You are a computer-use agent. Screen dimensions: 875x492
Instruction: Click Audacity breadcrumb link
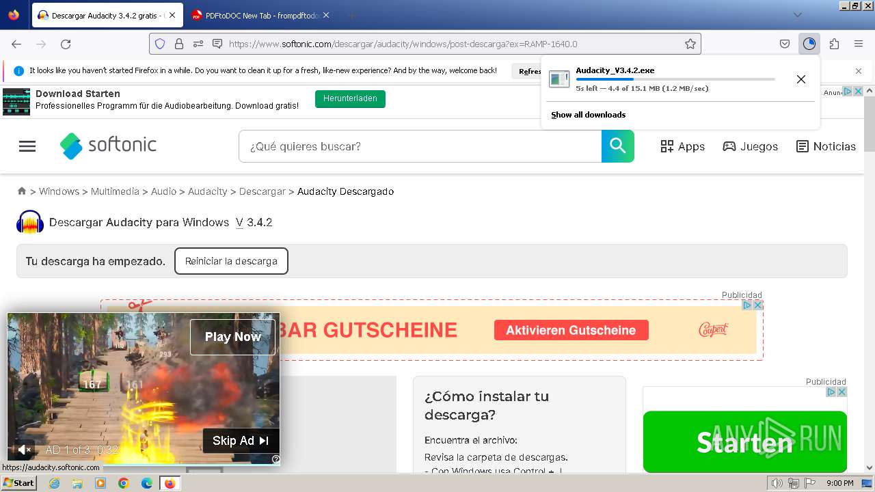(207, 191)
